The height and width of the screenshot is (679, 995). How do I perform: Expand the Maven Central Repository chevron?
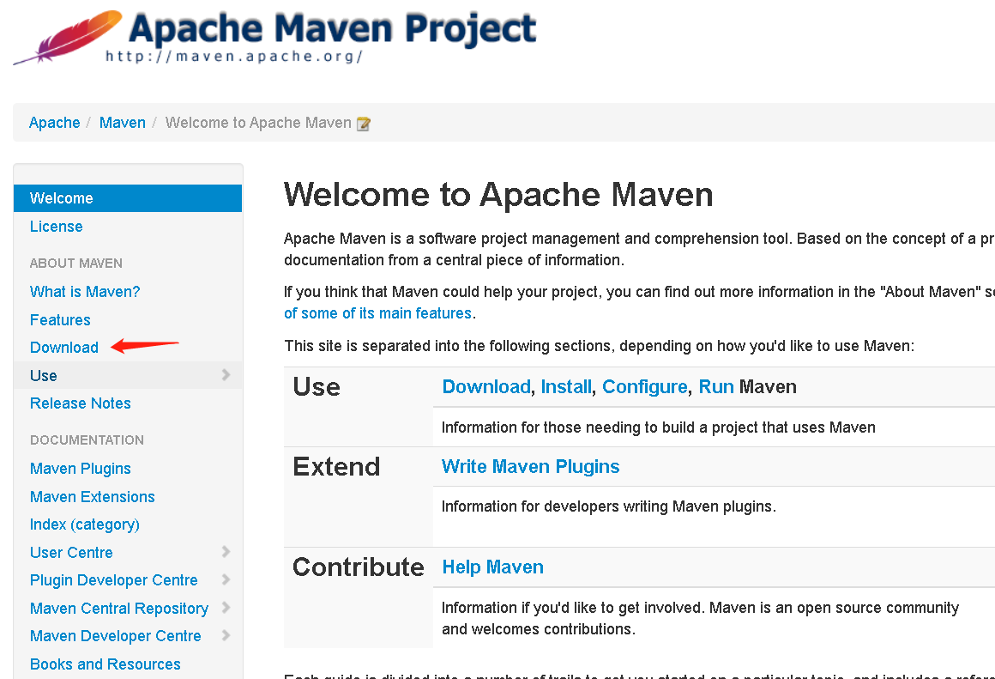point(226,608)
